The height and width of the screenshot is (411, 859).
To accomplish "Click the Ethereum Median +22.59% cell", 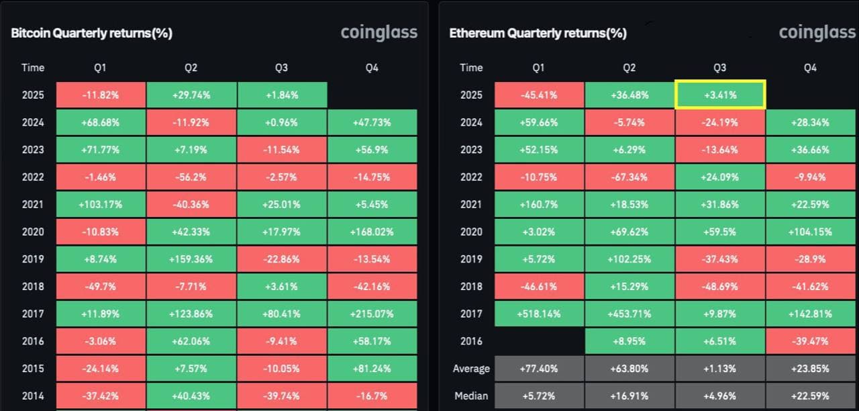I will click(x=810, y=396).
